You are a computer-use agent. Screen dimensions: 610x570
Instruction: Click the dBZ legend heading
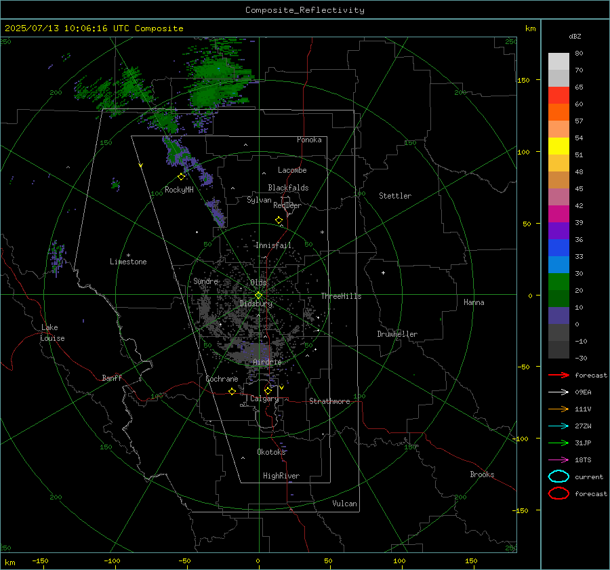tap(575, 36)
